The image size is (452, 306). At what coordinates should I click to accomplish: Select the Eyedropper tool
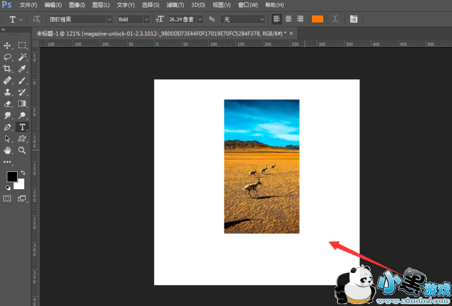point(22,69)
